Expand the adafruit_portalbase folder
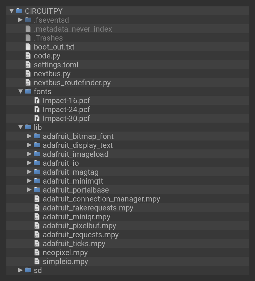255x281 pixels. click(29, 190)
